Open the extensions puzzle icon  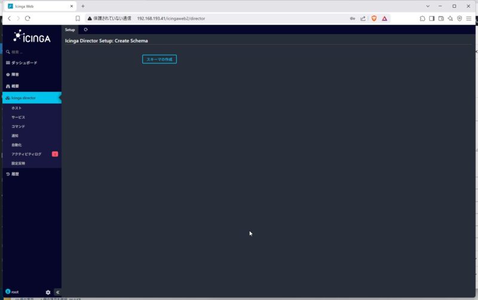pos(422,18)
